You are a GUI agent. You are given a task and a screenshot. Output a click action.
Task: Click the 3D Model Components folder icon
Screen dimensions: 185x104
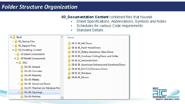pyautogui.click(x=18, y=58)
